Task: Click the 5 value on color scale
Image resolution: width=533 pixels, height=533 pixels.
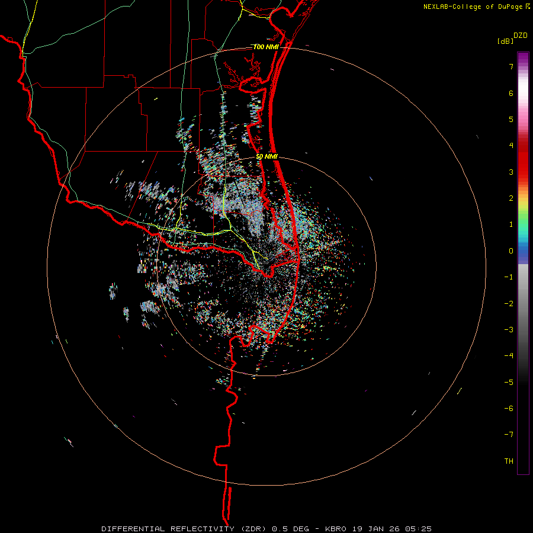Action: [x=511, y=119]
